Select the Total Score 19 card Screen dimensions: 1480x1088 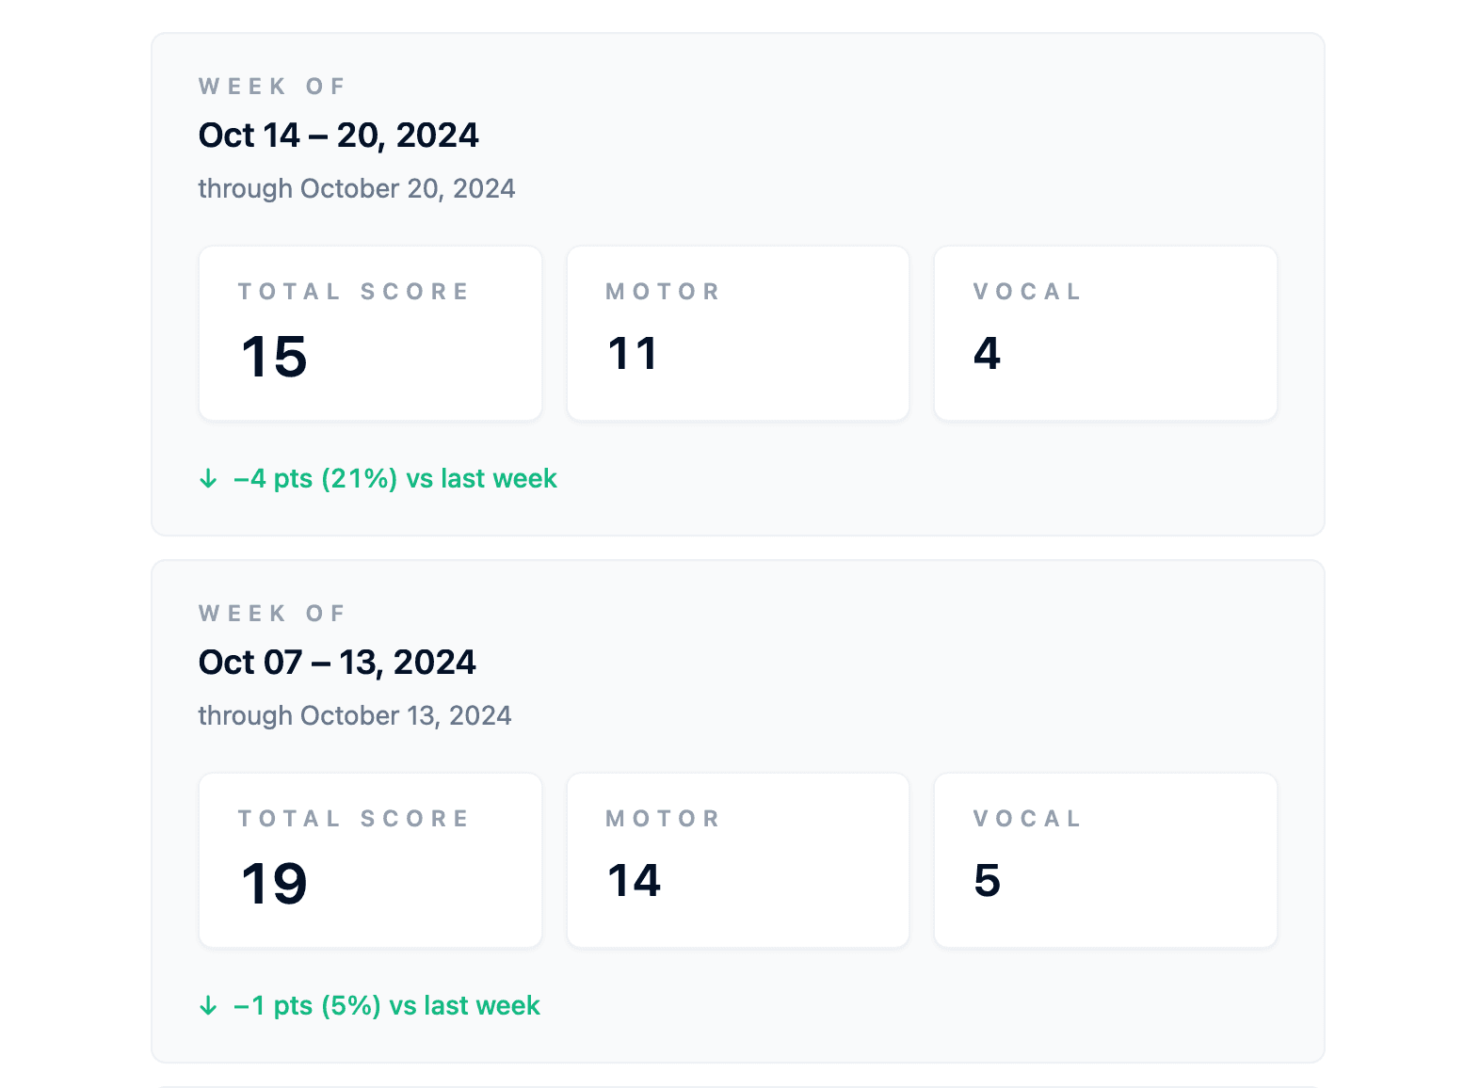click(x=369, y=860)
